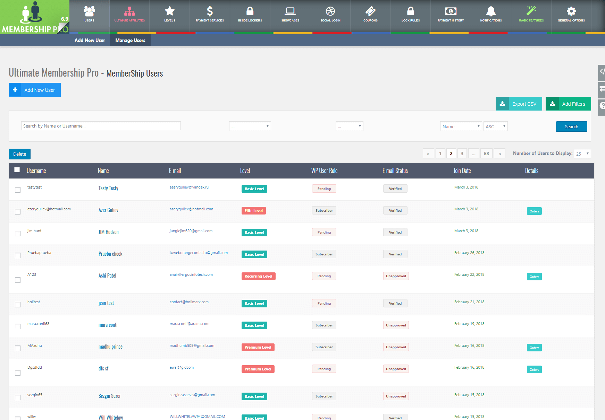Check the sezgin65 user row
Screen dimensions: 605x420
[x=18, y=397]
